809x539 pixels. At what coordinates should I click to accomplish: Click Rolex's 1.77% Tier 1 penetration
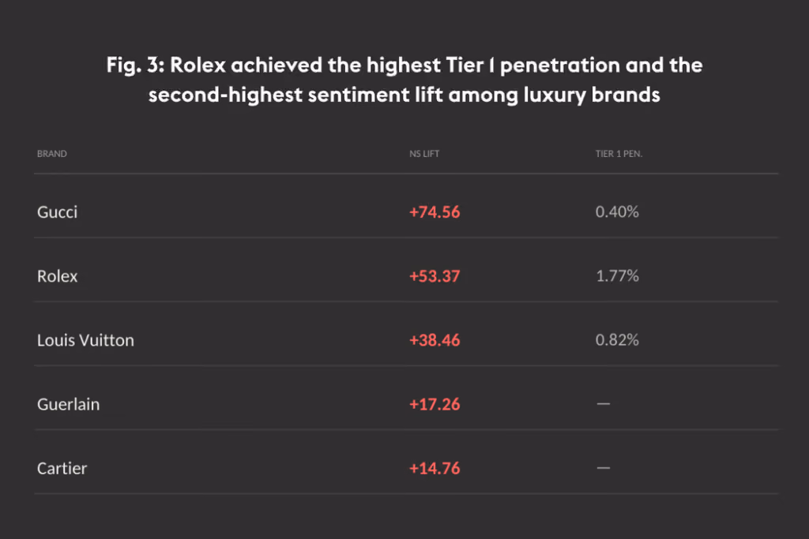tap(618, 275)
